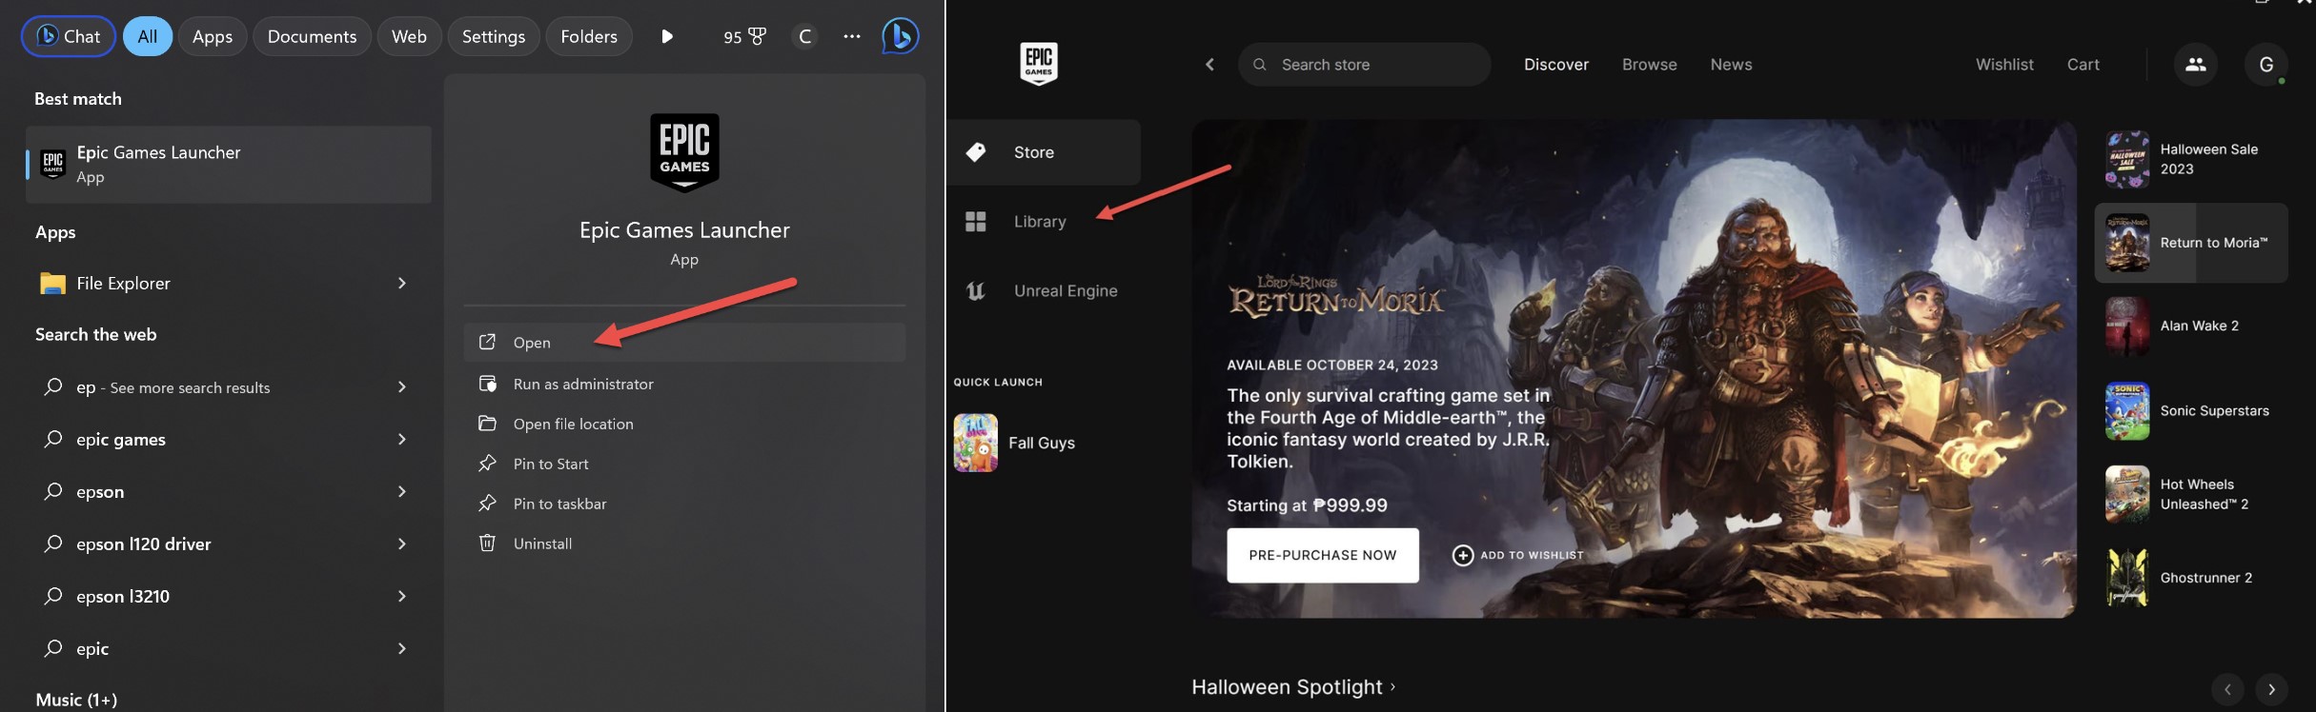Expand the 'epic games' suggestion chevron

tap(402, 440)
